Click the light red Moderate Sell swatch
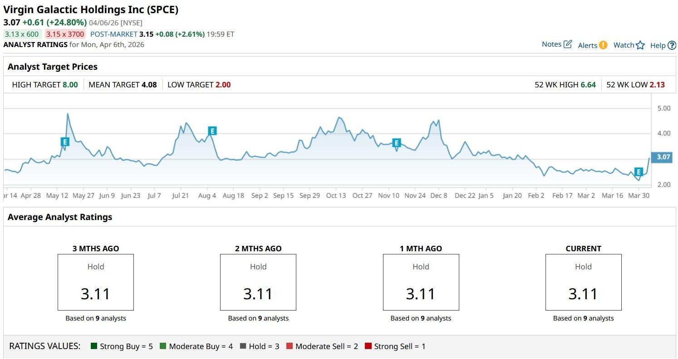 [290, 346]
